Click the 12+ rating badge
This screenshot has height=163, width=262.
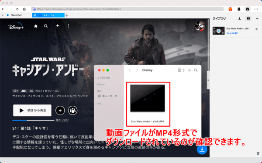pyautogui.click(x=16, y=91)
